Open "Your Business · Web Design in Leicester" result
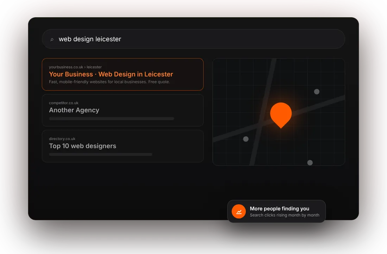 (x=123, y=74)
